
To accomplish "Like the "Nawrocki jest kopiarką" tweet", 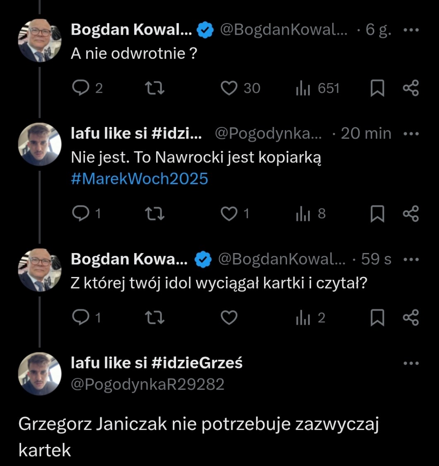I will [x=229, y=213].
